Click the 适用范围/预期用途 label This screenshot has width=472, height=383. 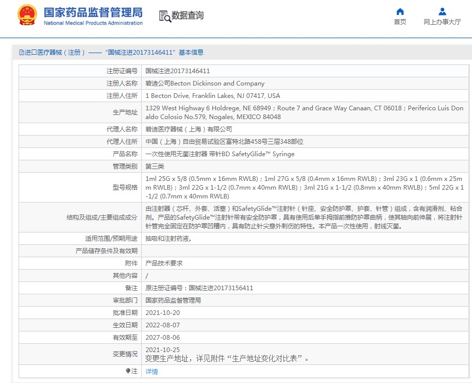(111, 239)
